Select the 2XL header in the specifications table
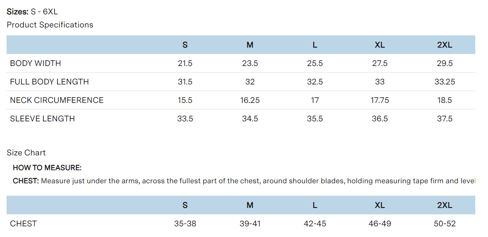The image size is (488, 237). [x=445, y=45]
